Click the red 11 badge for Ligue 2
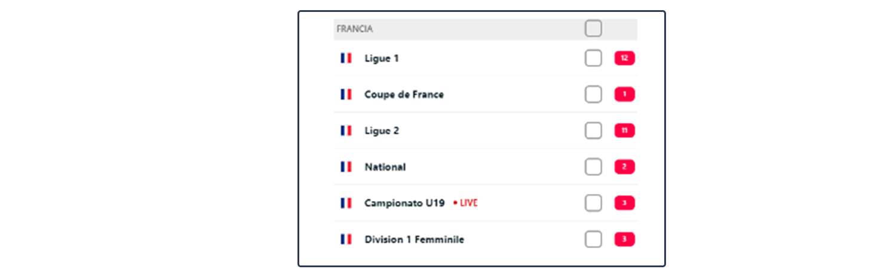This screenshot has height=275, width=896. tap(624, 131)
